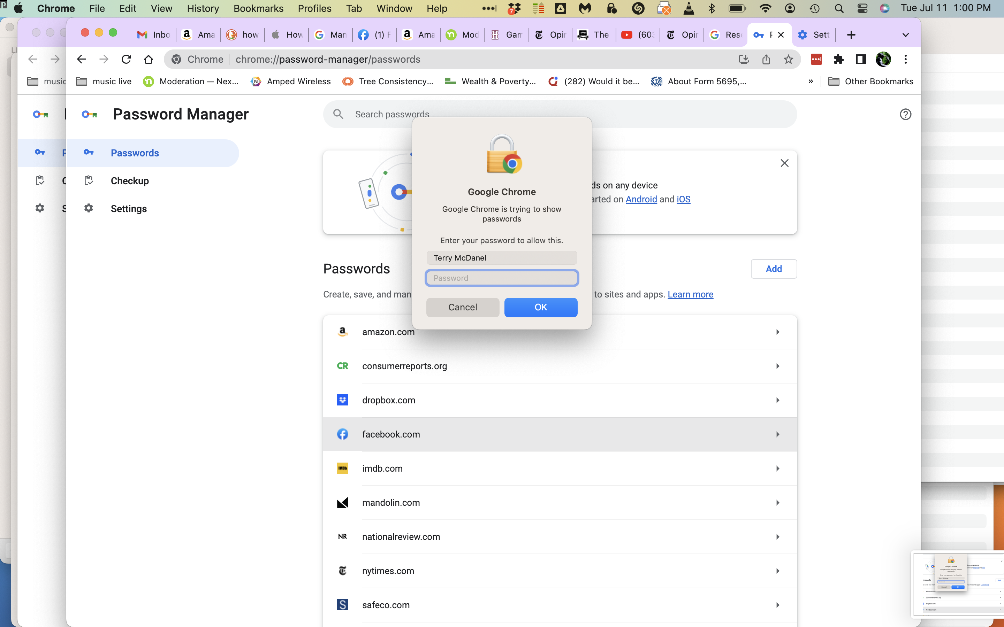This screenshot has width=1004, height=627.
Task: Open the Checkup sidebar section
Action: click(x=129, y=181)
